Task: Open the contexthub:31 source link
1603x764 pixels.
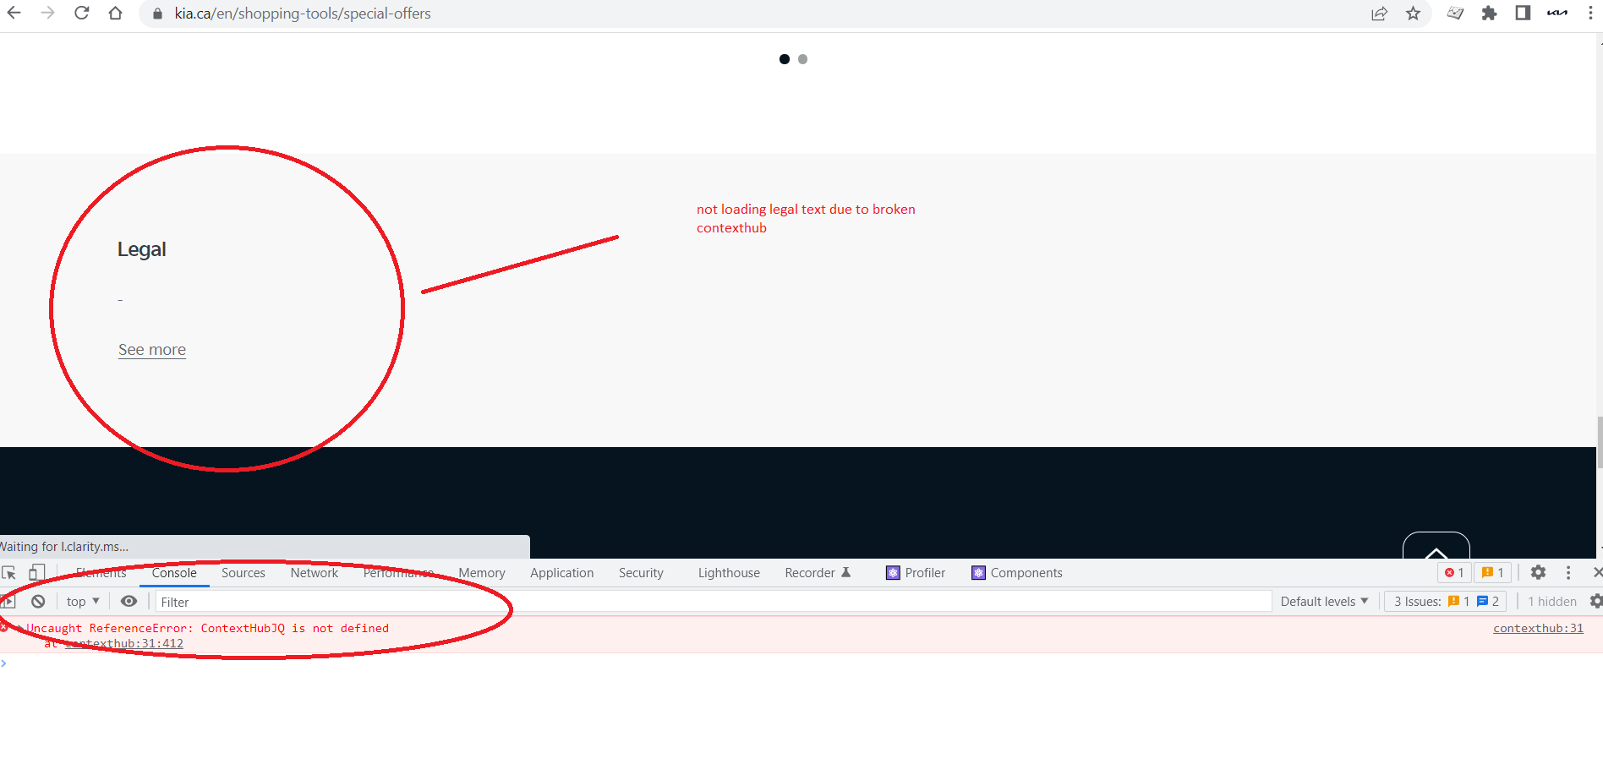Action: (x=1537, y=628)
